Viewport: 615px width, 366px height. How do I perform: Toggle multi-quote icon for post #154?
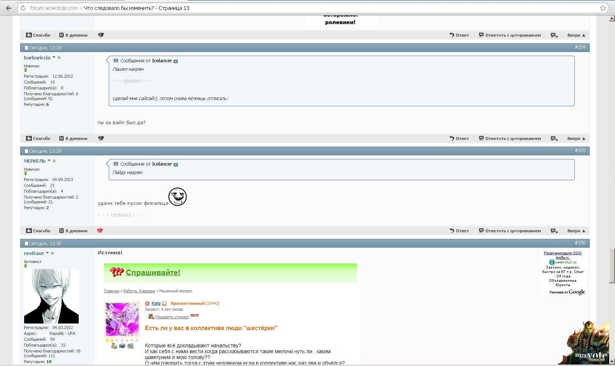click(554, 138)
